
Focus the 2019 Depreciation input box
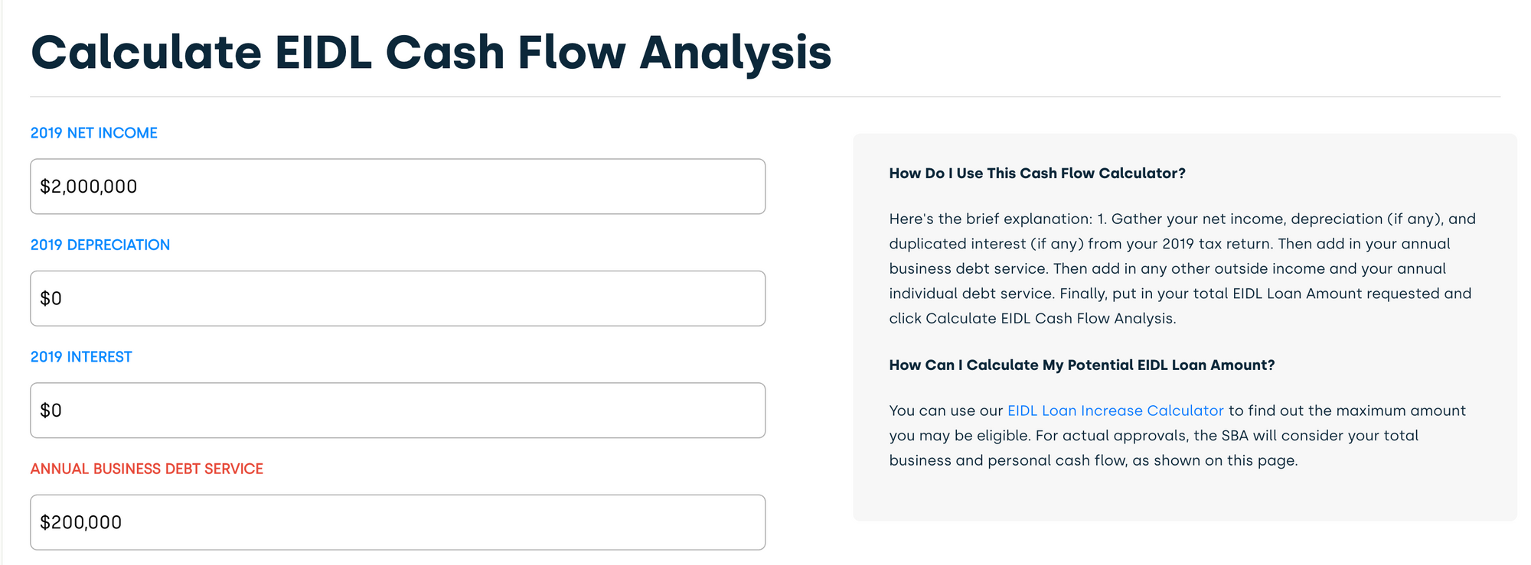pyautogui.click(x=397, y=298)
